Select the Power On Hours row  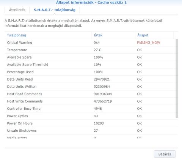(90, 123)
